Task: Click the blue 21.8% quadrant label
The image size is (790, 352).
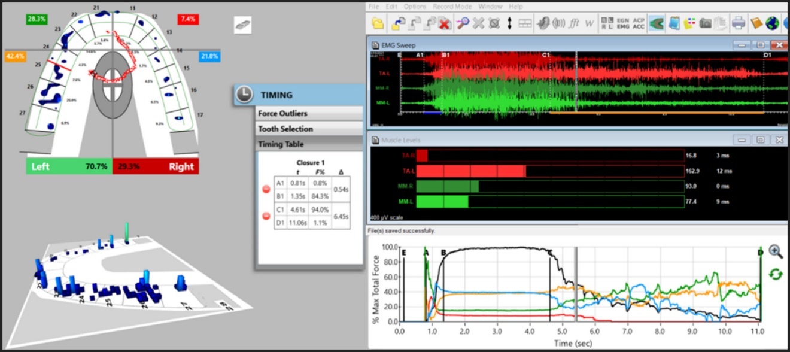Action: tap(209, 56)
